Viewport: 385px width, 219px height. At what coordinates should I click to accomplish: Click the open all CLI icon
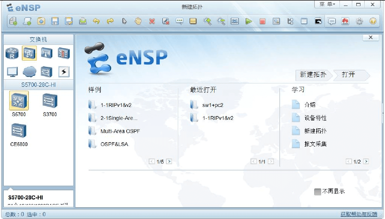tap(318, 21)
